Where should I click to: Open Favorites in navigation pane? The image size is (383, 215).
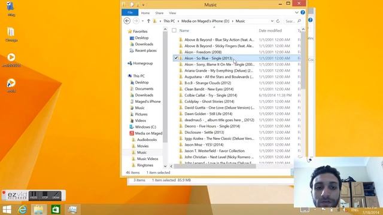[x=140, y=31]
